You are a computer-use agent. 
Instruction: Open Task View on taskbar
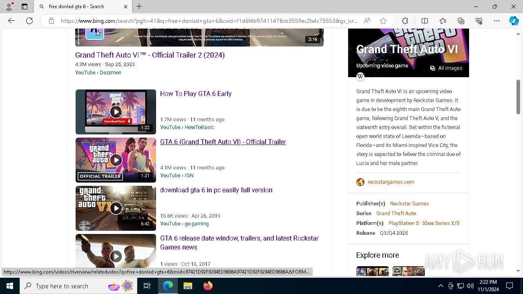click(147, 286)
